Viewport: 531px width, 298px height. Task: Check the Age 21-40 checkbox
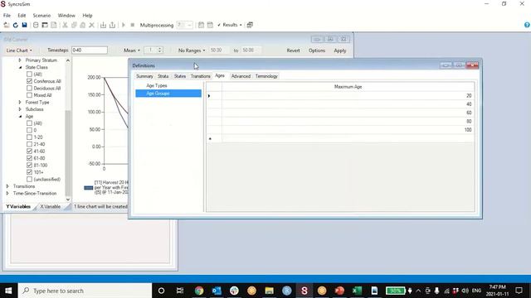point(30,144)
